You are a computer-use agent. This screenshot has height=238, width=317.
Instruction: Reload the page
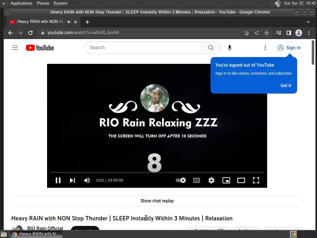pos(30,33)
